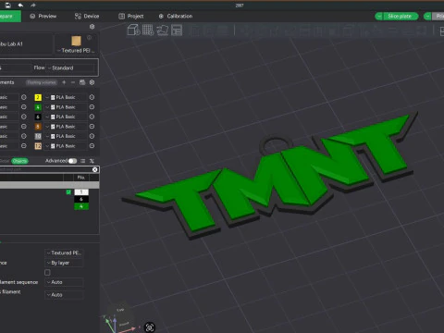Toggle the green printable checkbox in the object list
444x333 pixels.
tap(68, 192)
